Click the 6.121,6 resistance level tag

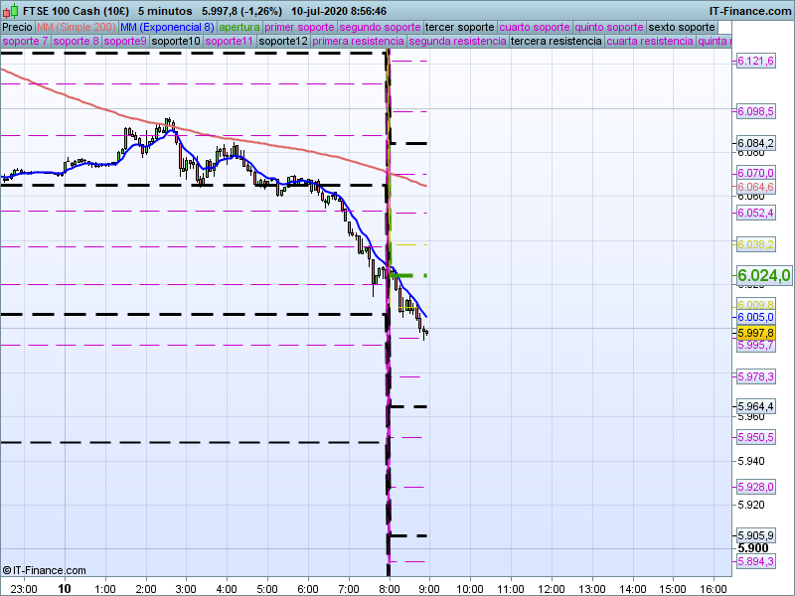coord(755,62)
